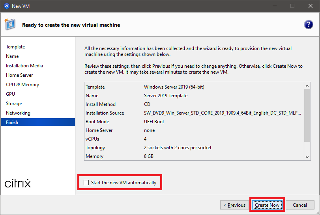The width and height of the screenshot is (320, 215).
Task: Cancel the new VM wizard
Action: point(300,205)
